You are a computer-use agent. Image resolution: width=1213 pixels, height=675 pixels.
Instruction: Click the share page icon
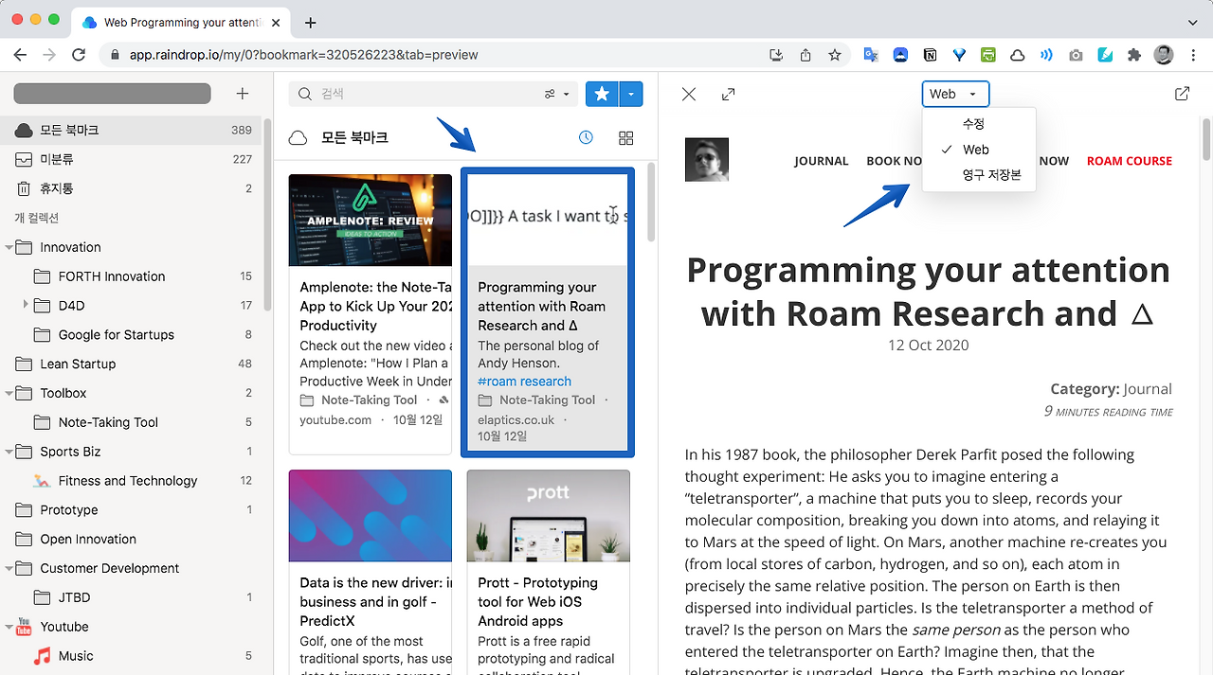806,55
